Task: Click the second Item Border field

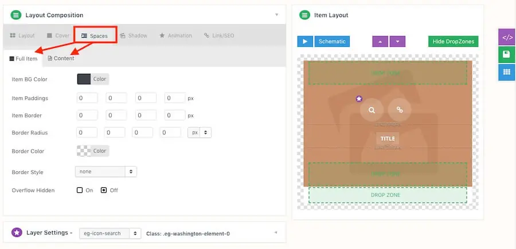Action: pos(116,115)
